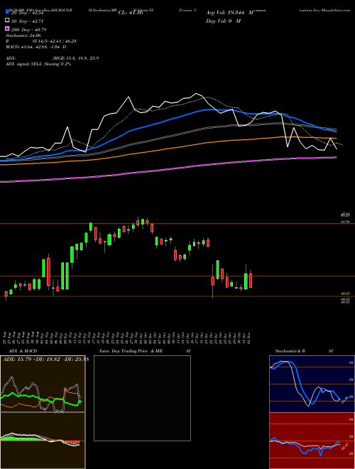Image resolution: width=355 pixels, height=469 pixels.
Task: Click the '(MGR) 15.8, 18.8, 25.9' ADX values
Action: [75, 58]
